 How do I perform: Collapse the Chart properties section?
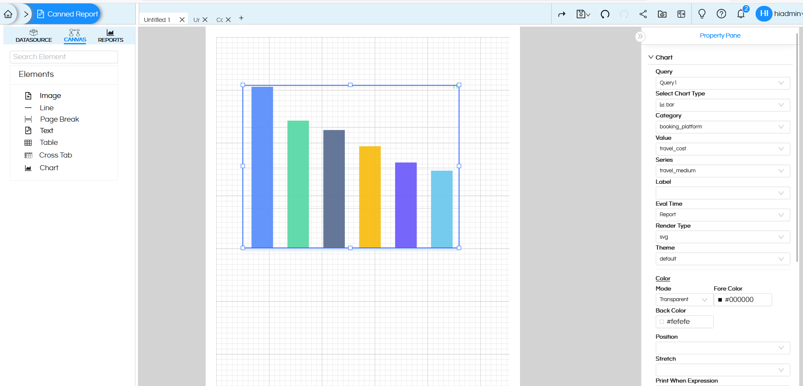tap(651, 57)
